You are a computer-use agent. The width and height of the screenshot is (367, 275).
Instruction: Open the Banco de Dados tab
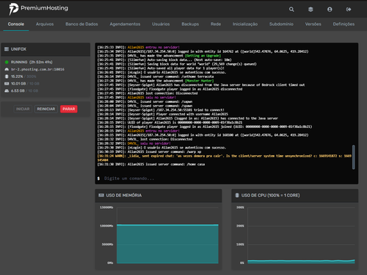coord(81,24)
